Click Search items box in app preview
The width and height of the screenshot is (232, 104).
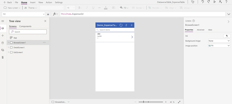click(115, 30)
